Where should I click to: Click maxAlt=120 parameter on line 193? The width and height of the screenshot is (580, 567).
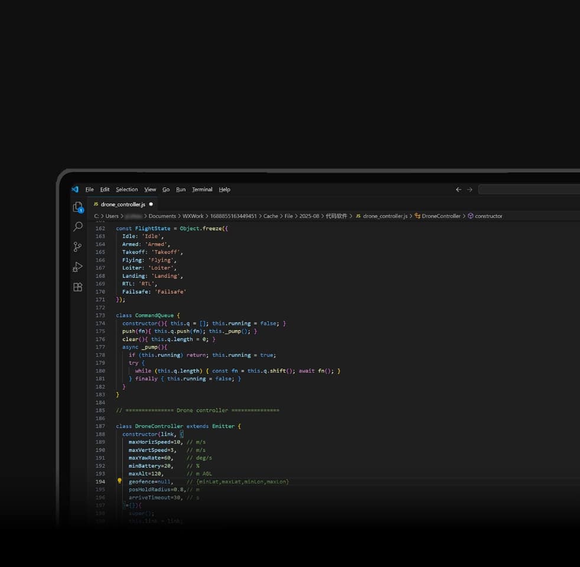pyautogui.click(x=145, y=474)
